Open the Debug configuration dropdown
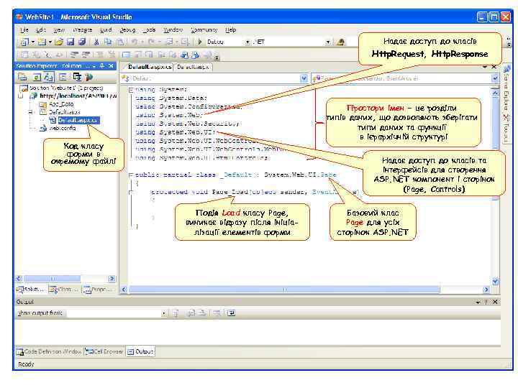Screen dimensions: 518x388 click(x=247, y=42)
